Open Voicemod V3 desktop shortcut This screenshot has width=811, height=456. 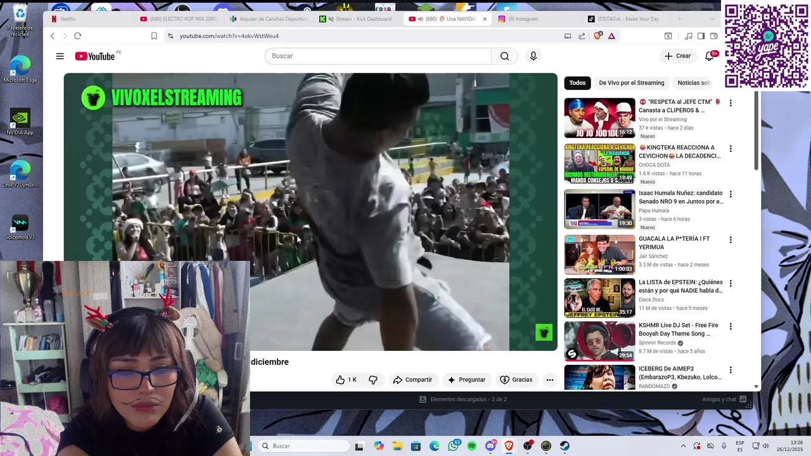(x=20, y=228)
